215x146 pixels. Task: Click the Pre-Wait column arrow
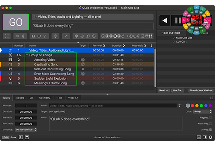pos(104,45)
